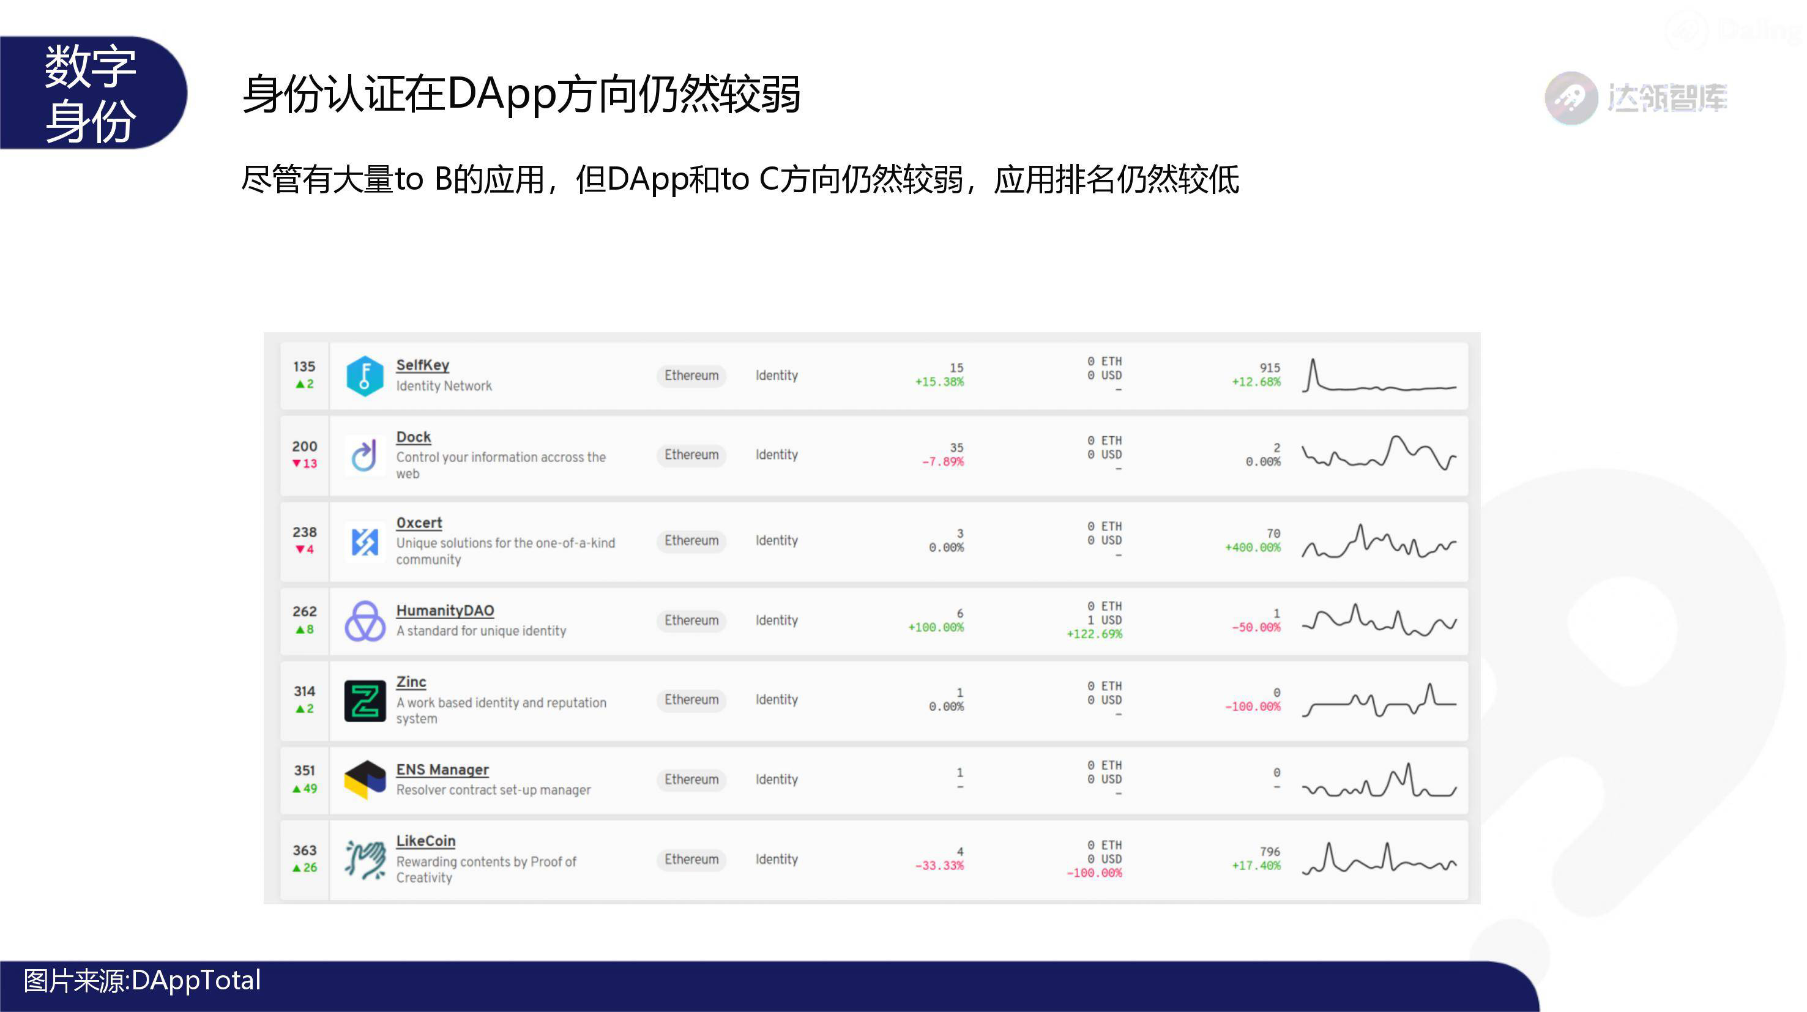Click the +400.00% transaction change value
The width and height of the screenshot is (1807, 1012).
(x=1253, y=548)
